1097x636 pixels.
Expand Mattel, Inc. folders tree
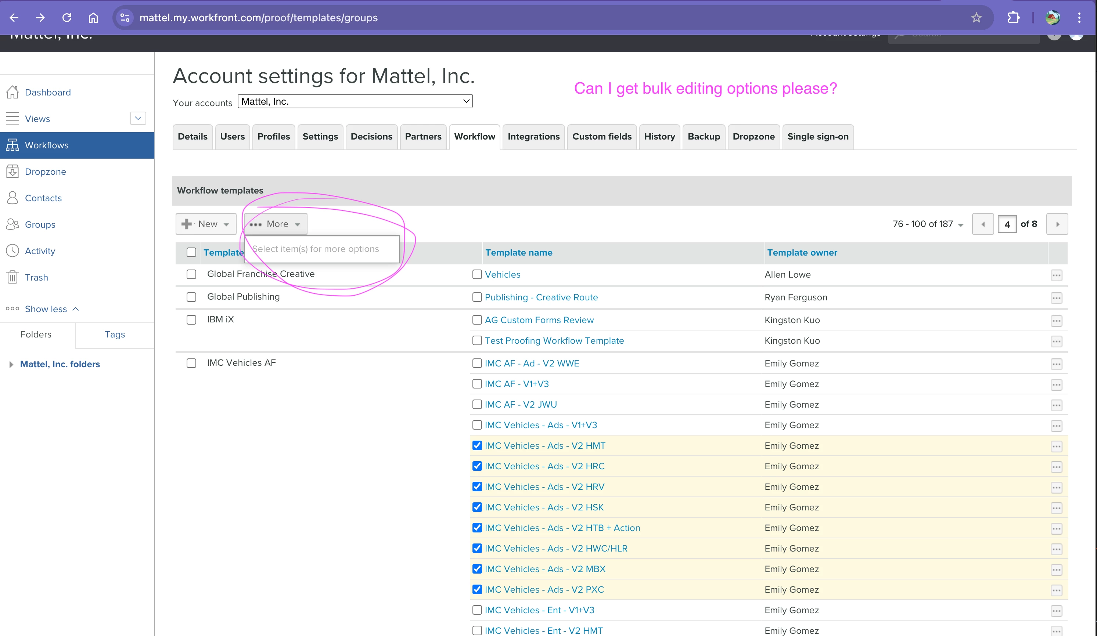coord(11,364)
